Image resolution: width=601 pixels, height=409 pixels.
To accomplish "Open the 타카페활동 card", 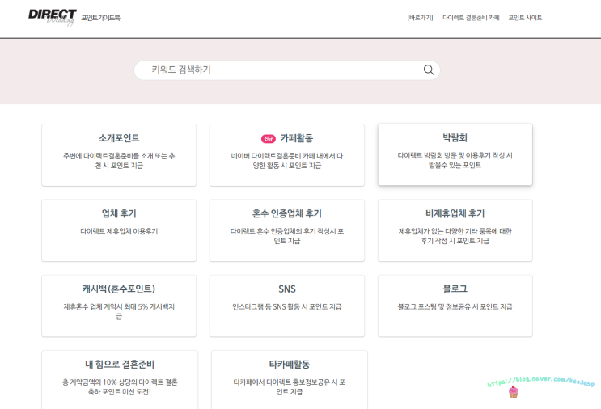I will (290, 380).
